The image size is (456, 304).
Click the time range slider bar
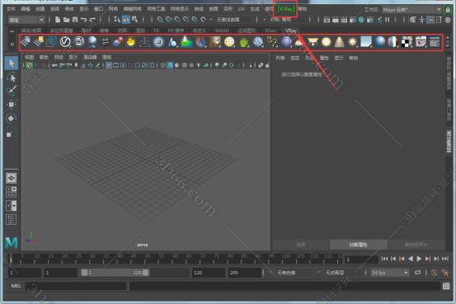click(x=115, y=273)
